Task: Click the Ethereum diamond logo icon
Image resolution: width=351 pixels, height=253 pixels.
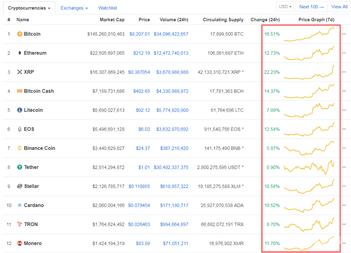Action: tap(20, 53)
